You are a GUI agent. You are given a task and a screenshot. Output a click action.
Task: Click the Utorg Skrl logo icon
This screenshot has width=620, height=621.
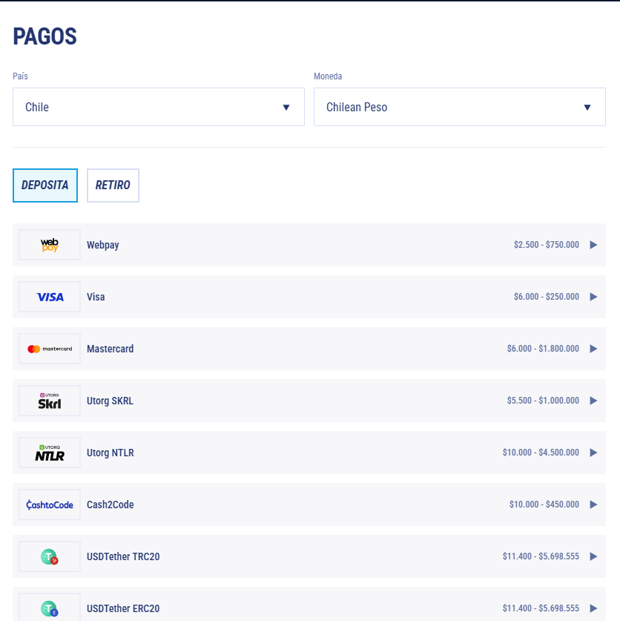pos(50,401)
